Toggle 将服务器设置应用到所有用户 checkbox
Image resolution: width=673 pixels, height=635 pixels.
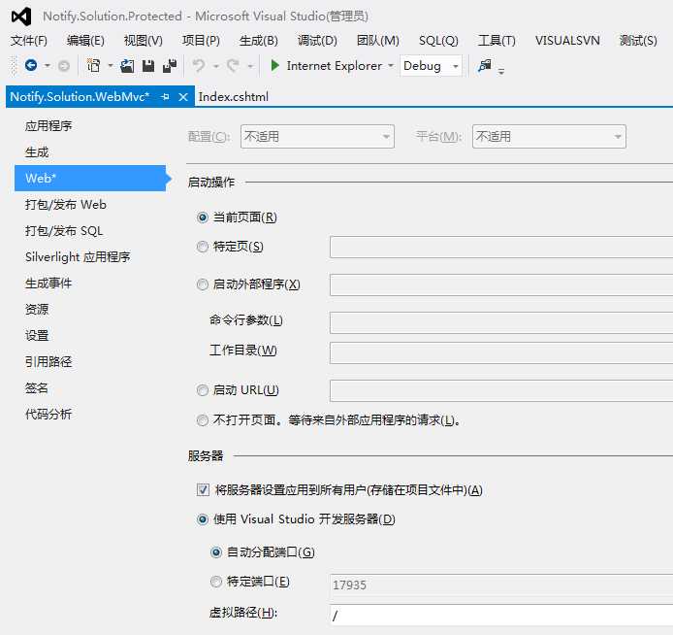(203, 490)
